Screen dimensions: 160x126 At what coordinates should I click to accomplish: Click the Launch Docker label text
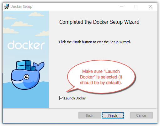tap(75, 98)
